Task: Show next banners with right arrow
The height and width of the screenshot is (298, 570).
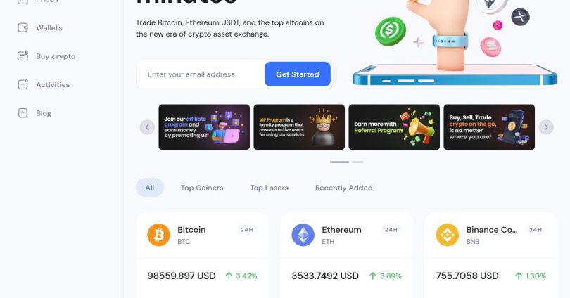Action: pyautogui.click(x=546, y=127)
